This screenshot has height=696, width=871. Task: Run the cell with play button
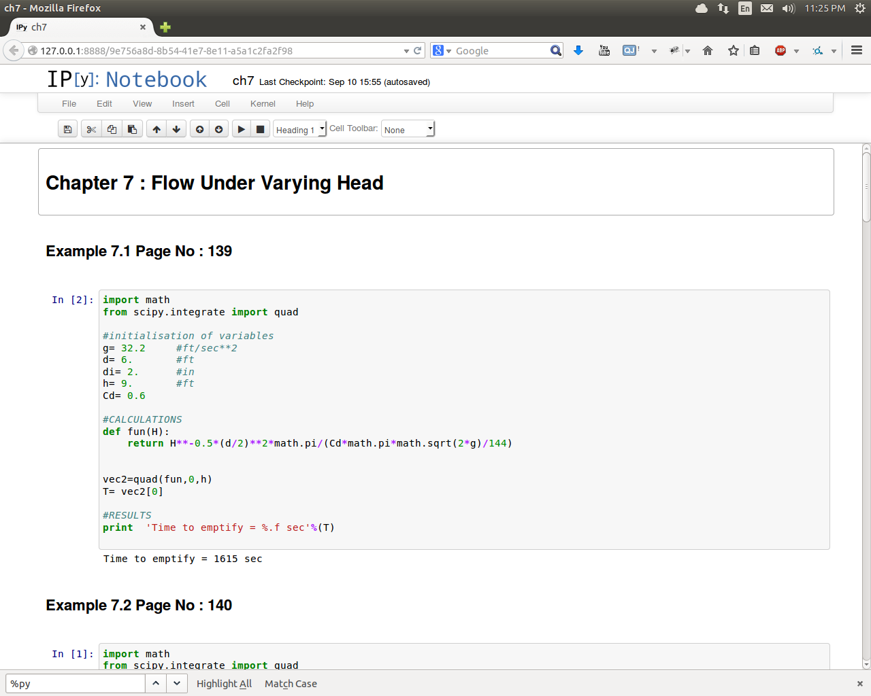point(241,129)
